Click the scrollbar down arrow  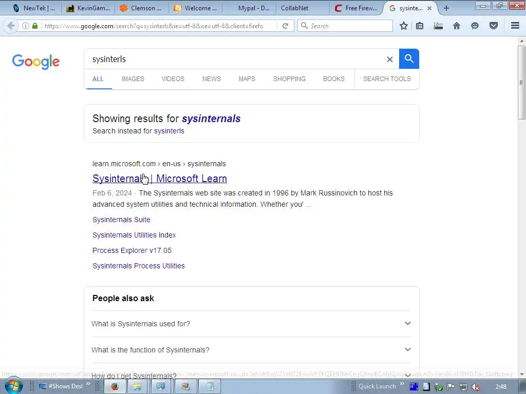tap(521, 374)
